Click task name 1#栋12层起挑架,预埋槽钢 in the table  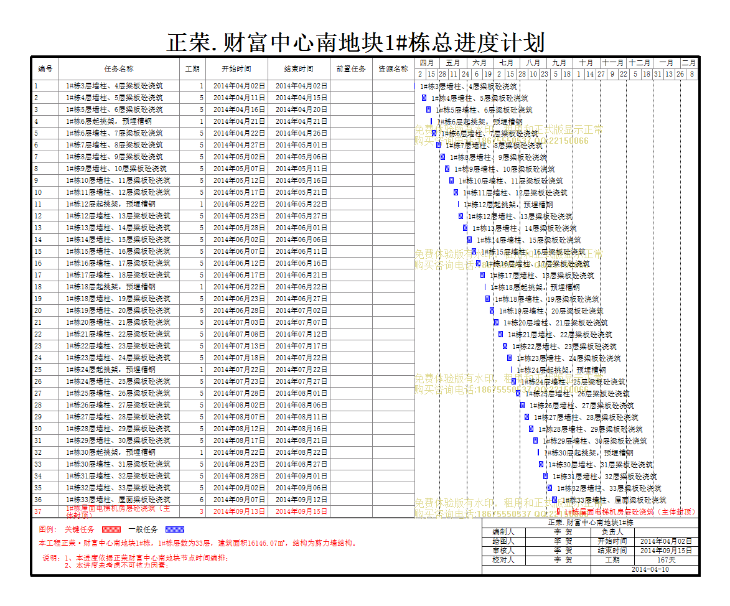(x=110, y=204)
